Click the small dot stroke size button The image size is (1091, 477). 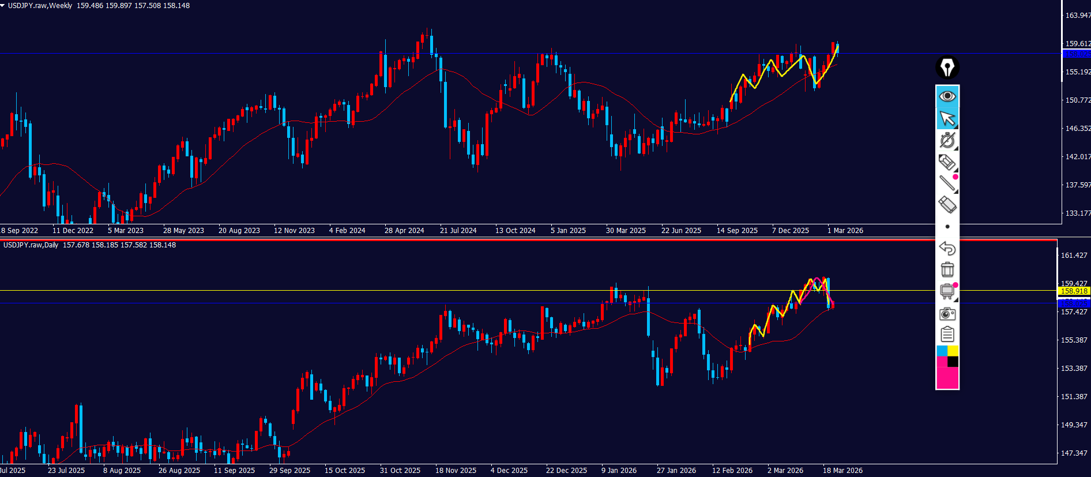click(947, 227)
